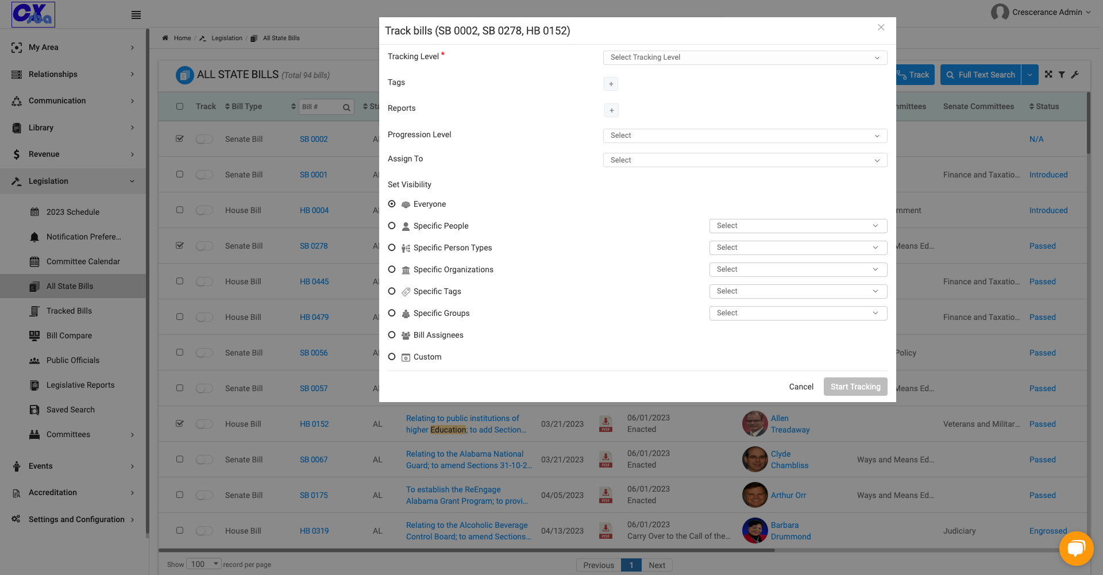Choose the Bill Assignees radio option

(392, 335)
